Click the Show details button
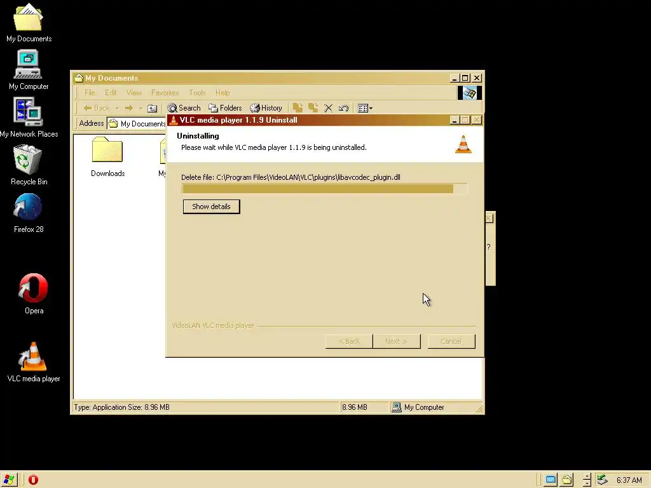 pyautogui.click(x=211, y=207)
